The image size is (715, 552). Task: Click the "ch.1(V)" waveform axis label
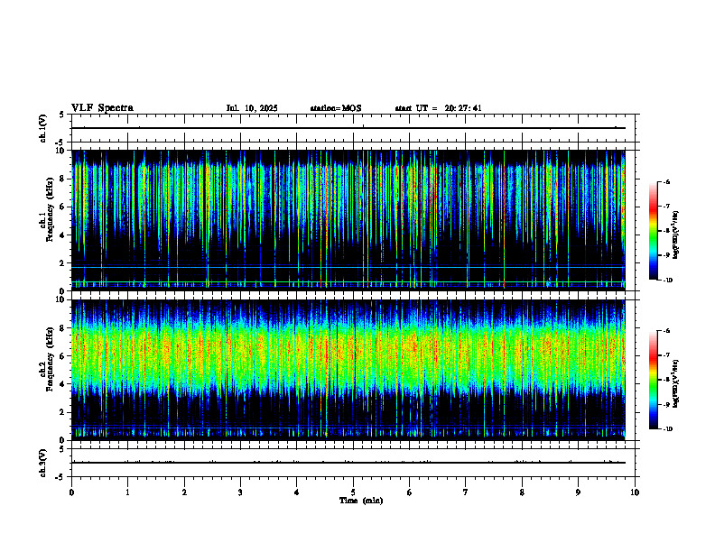point(43,128)
